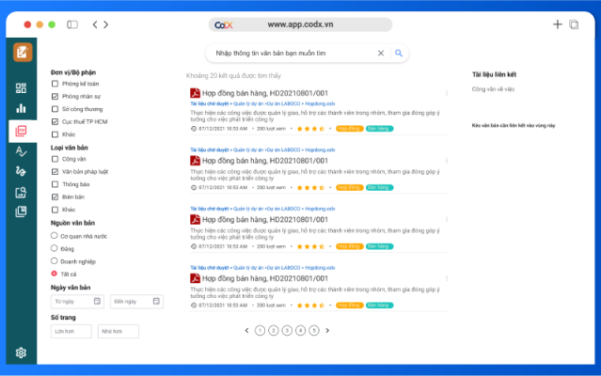Open a new tab with plus icon

pyautogui.click(x=558, y=24)
